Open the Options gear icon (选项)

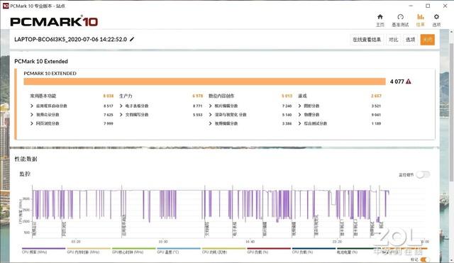(x=436, y=20)
